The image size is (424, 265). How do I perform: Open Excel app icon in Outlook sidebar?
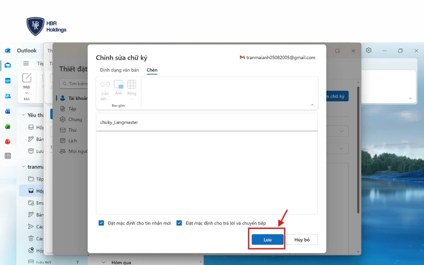tap(8, 126)
